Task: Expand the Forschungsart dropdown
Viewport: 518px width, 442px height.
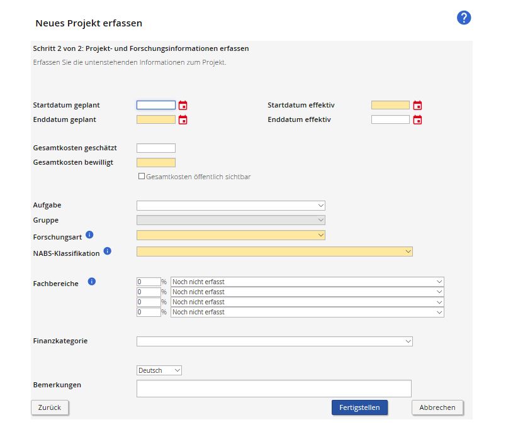Action: point(230,235)
